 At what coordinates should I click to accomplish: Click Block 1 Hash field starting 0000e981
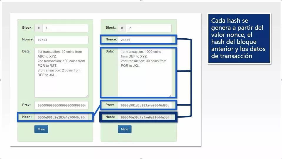click(x=61, y=117)
